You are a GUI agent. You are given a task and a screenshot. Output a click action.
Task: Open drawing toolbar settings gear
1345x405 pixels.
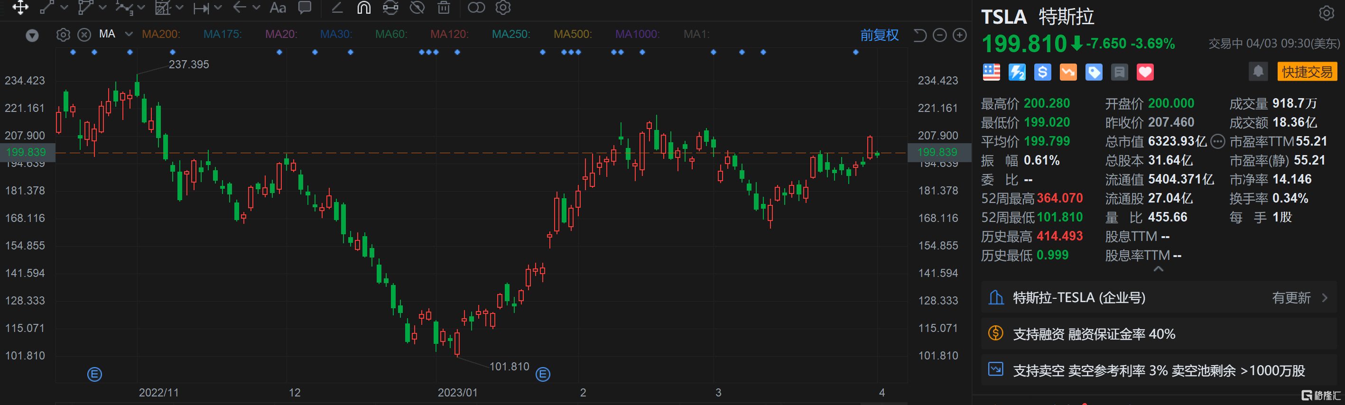[503, 7]
